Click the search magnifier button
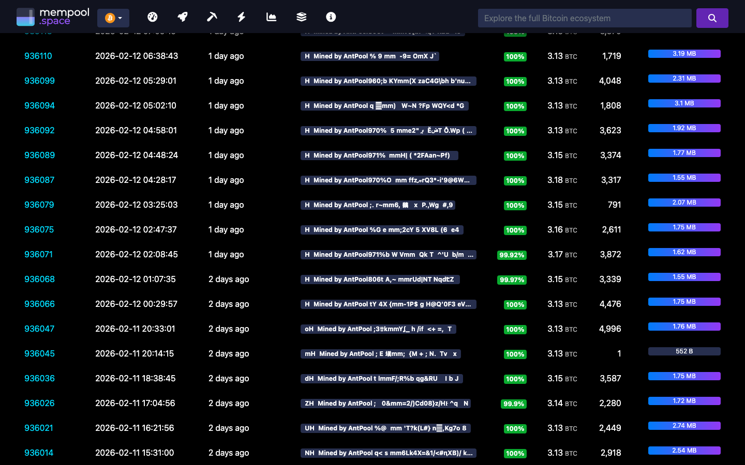Image resolution: width=745 pixels, height=465 pixels. pos(712,18)
